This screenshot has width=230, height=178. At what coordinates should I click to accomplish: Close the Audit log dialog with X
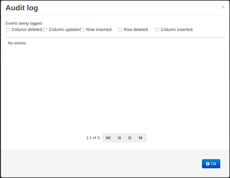click(223, 7)
